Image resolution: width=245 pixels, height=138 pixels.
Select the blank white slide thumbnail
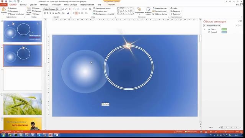(x=23, y=80)
